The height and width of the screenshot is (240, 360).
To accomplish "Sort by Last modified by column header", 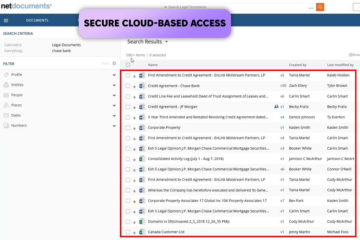I will click(340, 65).
